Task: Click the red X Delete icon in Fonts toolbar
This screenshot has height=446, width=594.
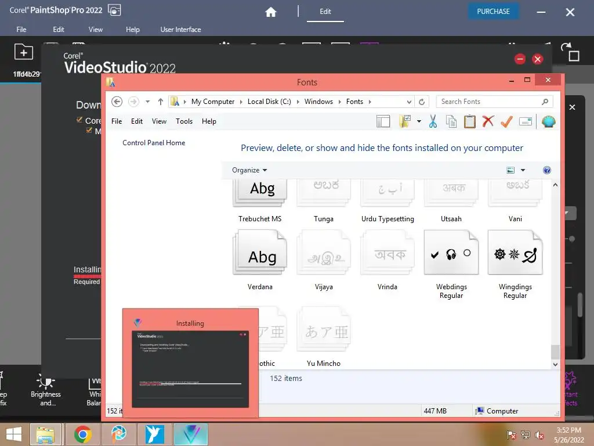Action: click(x=488, y=121)
